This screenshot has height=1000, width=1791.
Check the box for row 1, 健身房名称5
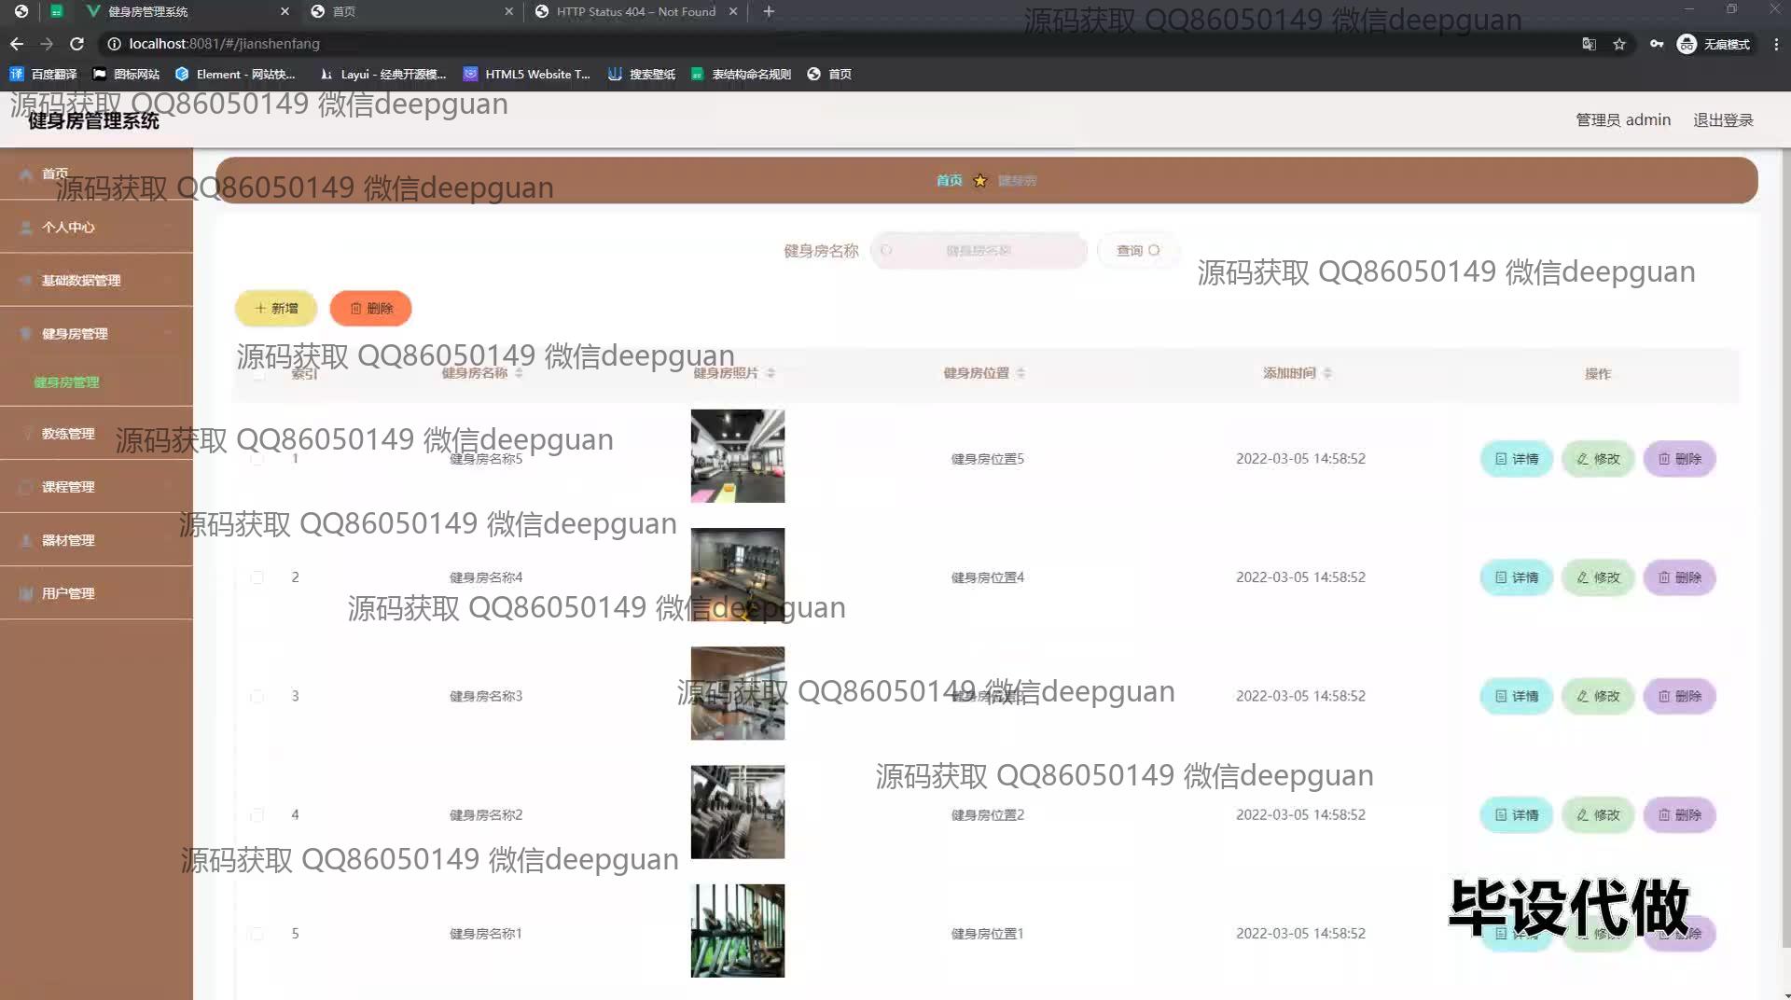pos(257,459)
